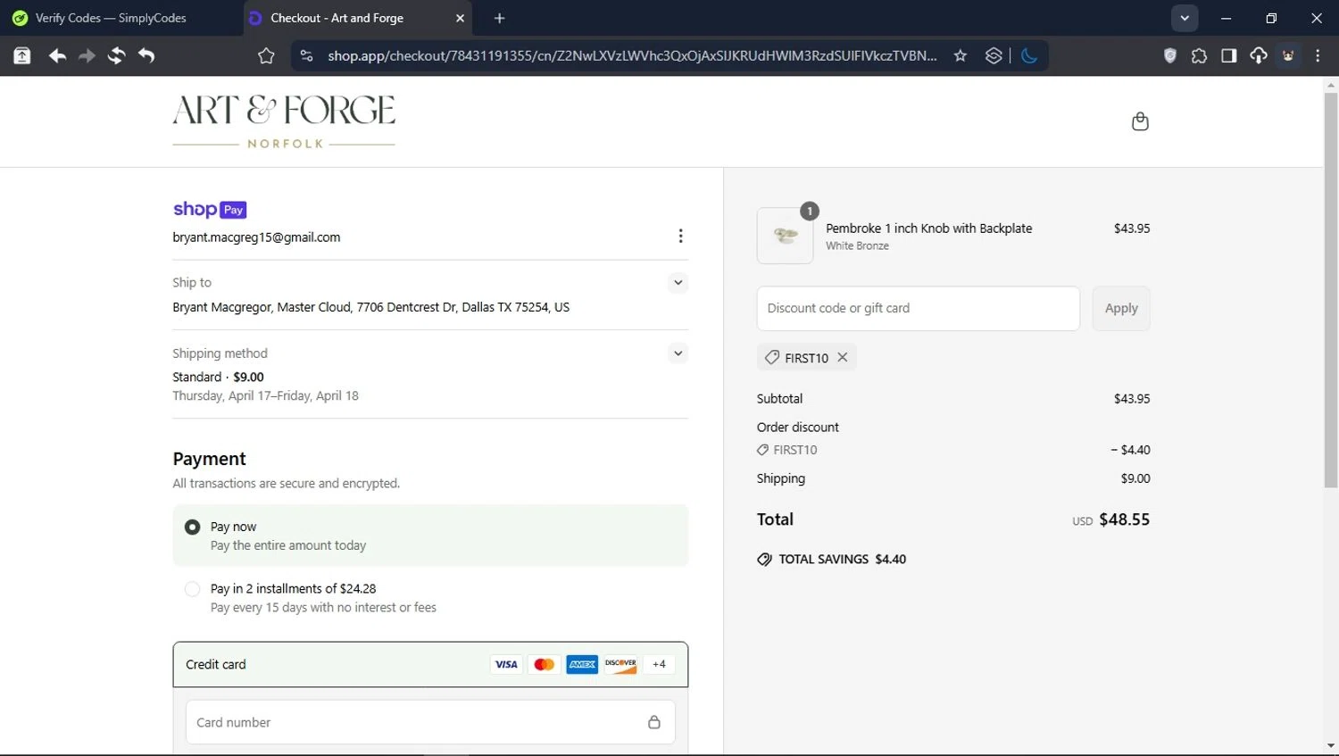The height and width of the screenshot is (756, 1339).
Task: Click the Discount code or gift card field
Action: coord(919,308)
